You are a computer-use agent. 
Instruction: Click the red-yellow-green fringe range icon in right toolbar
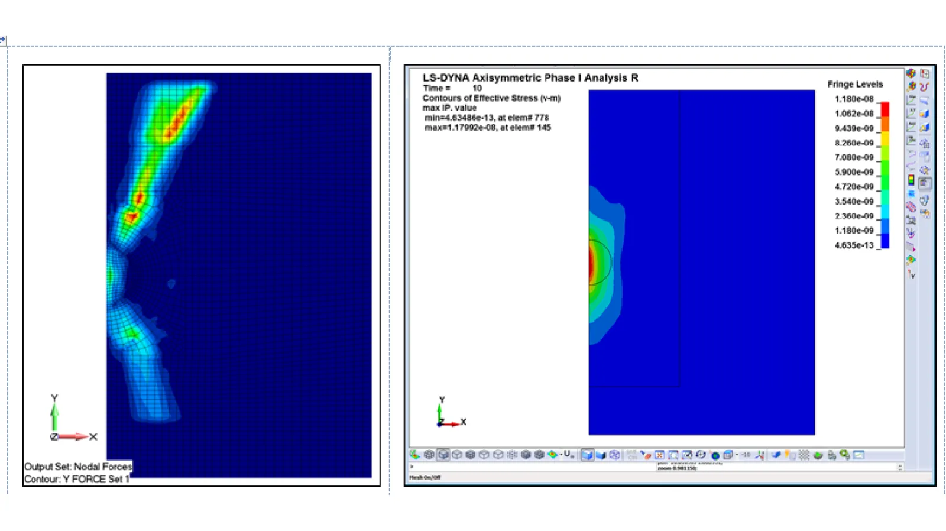pos(911,180)
